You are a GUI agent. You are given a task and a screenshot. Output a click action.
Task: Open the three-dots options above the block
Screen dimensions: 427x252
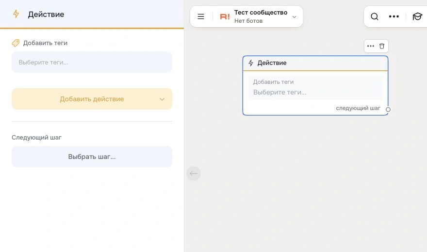(370, 46)
